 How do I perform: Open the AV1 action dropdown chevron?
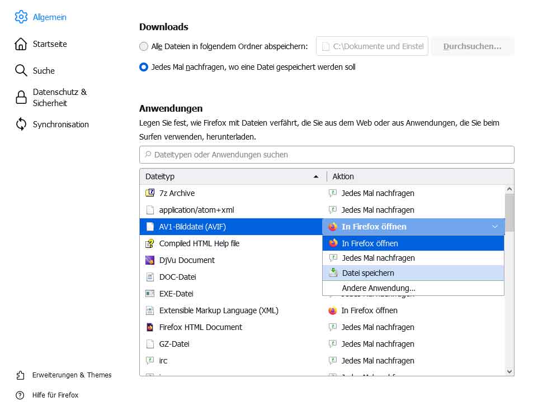[495, 227]
